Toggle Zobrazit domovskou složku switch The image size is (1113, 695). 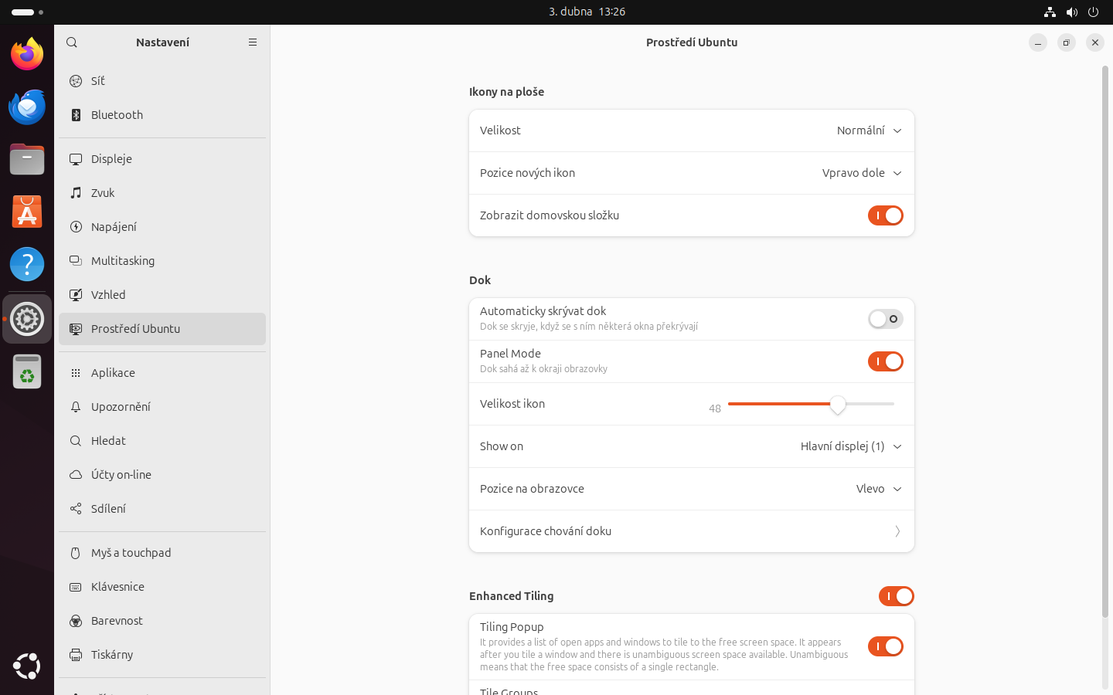pyautogui.click(x=885, y=215)
